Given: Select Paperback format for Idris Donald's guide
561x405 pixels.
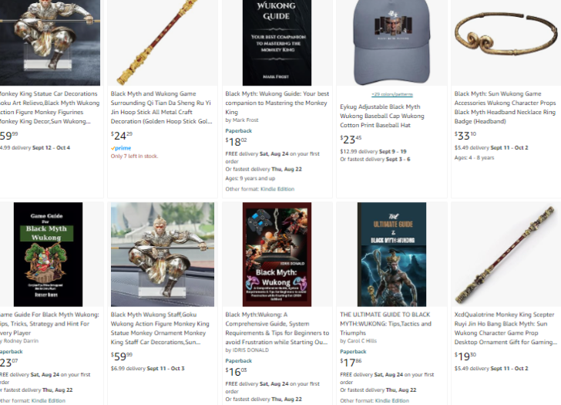Looking at the screenshot, I should 239,360.
